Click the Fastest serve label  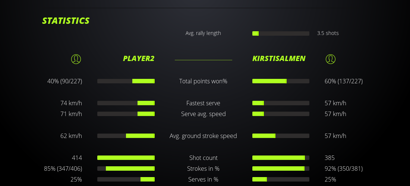tap(203, 103)
